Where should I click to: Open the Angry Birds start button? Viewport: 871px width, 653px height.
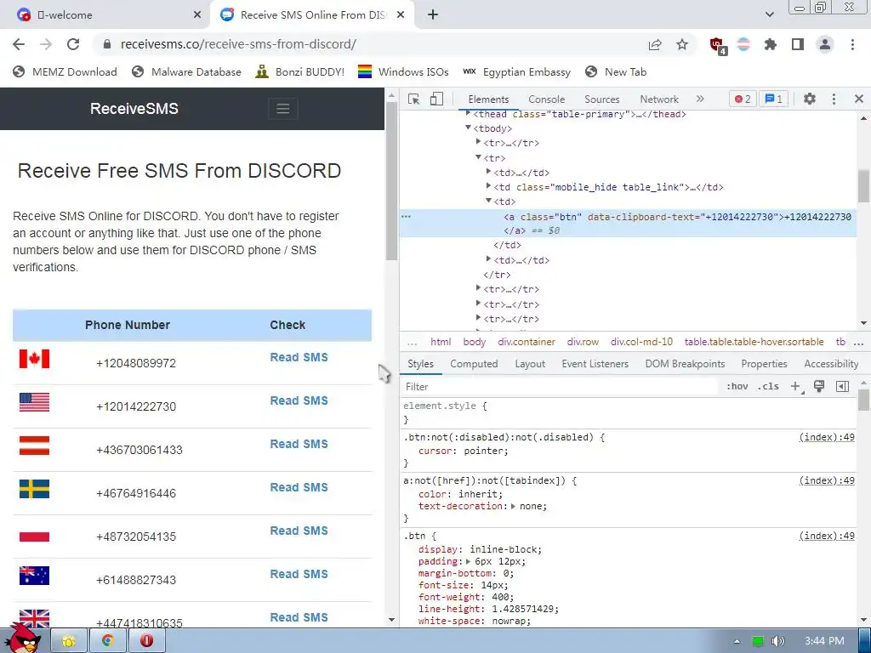(x=25, y=639)
